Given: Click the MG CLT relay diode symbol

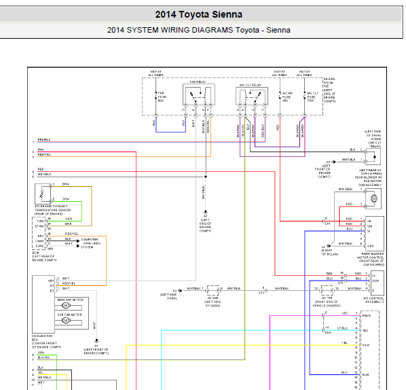Looking at the screenshot, I should click(373, 156).
